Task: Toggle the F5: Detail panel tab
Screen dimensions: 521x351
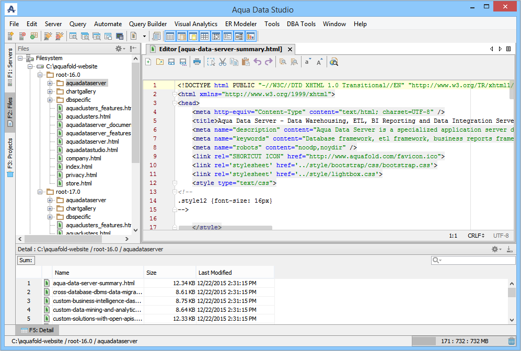Action: tap(38, 330)
